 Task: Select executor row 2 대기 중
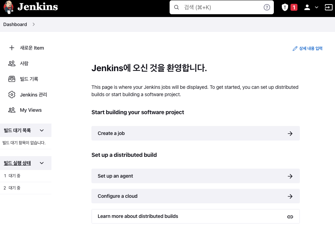coord(26,188)
